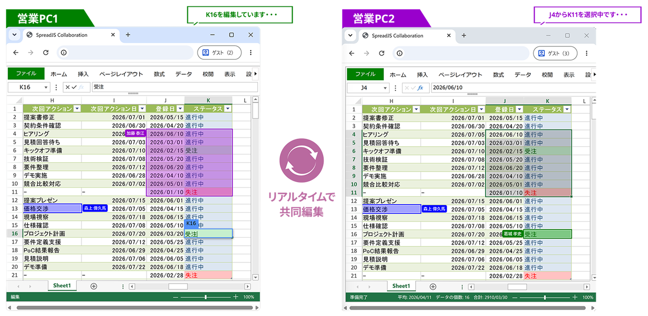
Task: Open 数式 tab in 営業PC1 ribbon
Action: coord(159,74)
